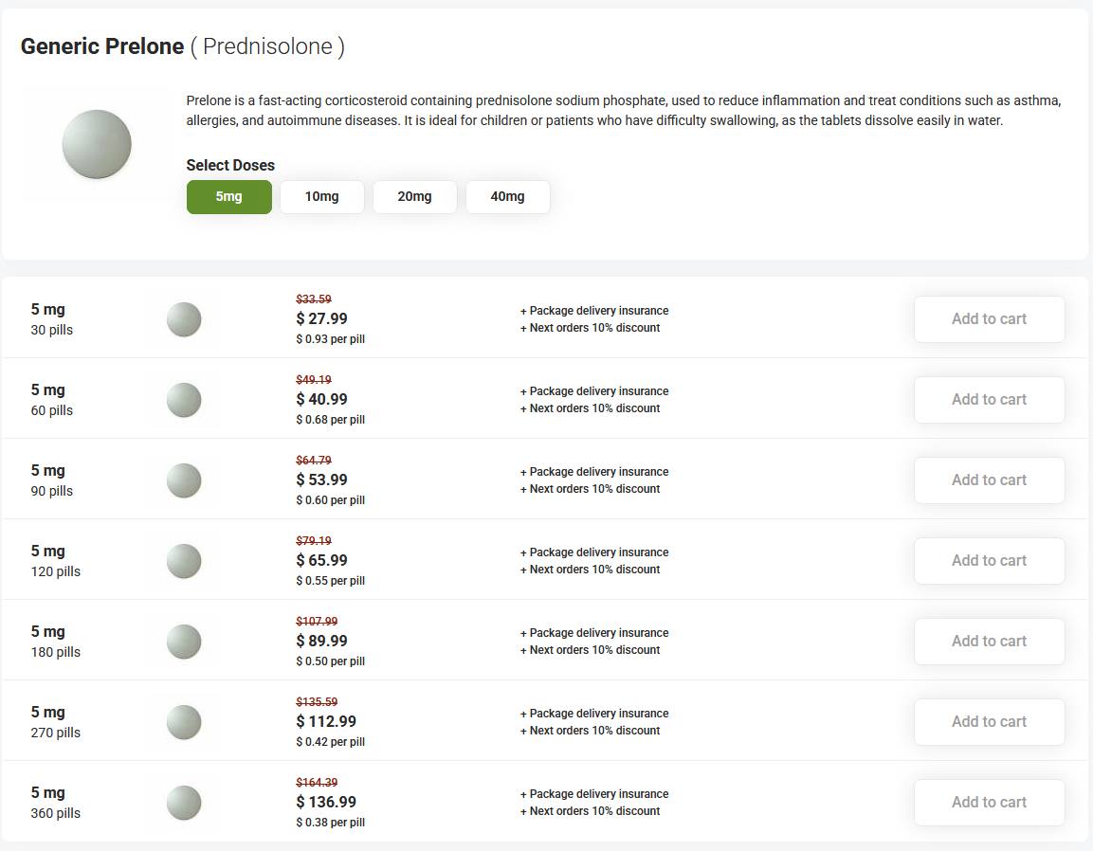This screenshot has height=851, width=1093.
Task: Add 90 pills package to cart
Action: [989, 480]
